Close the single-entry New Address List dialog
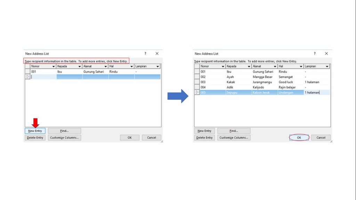356x200 pixels. click(x=157, y=53)
